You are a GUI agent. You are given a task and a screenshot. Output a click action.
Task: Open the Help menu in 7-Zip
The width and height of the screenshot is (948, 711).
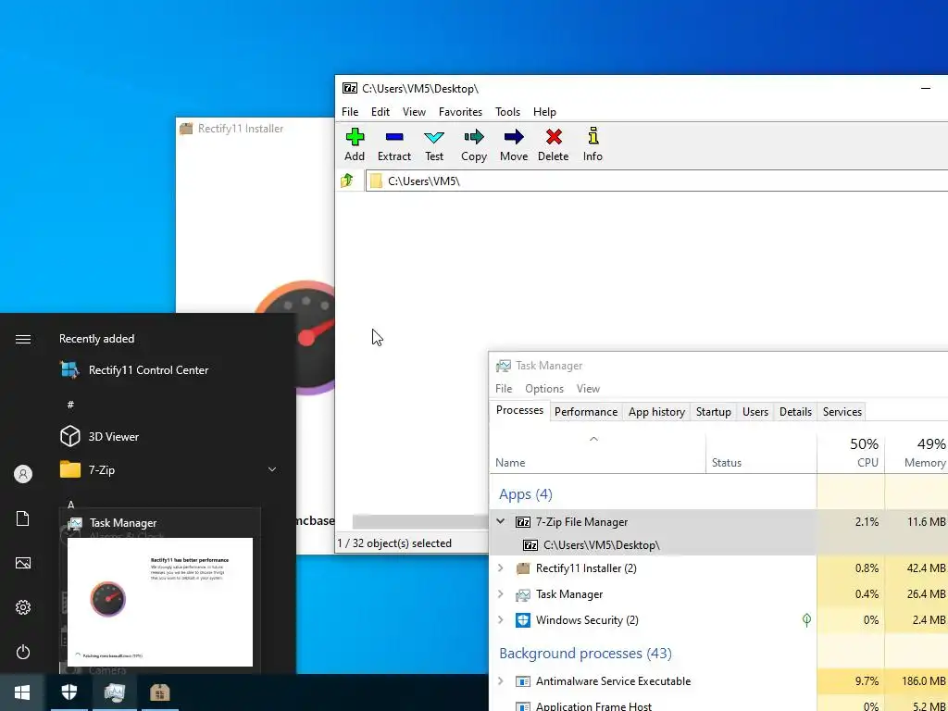(x=544, y=112)
